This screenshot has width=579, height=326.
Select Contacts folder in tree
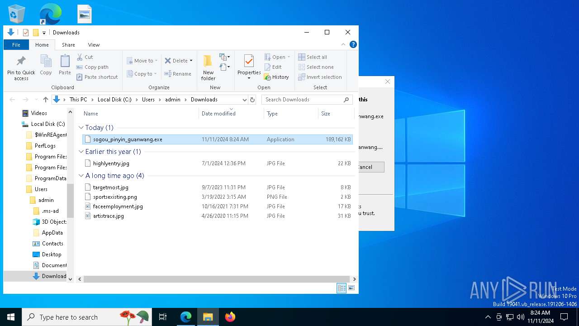click(x=52, y=244)
